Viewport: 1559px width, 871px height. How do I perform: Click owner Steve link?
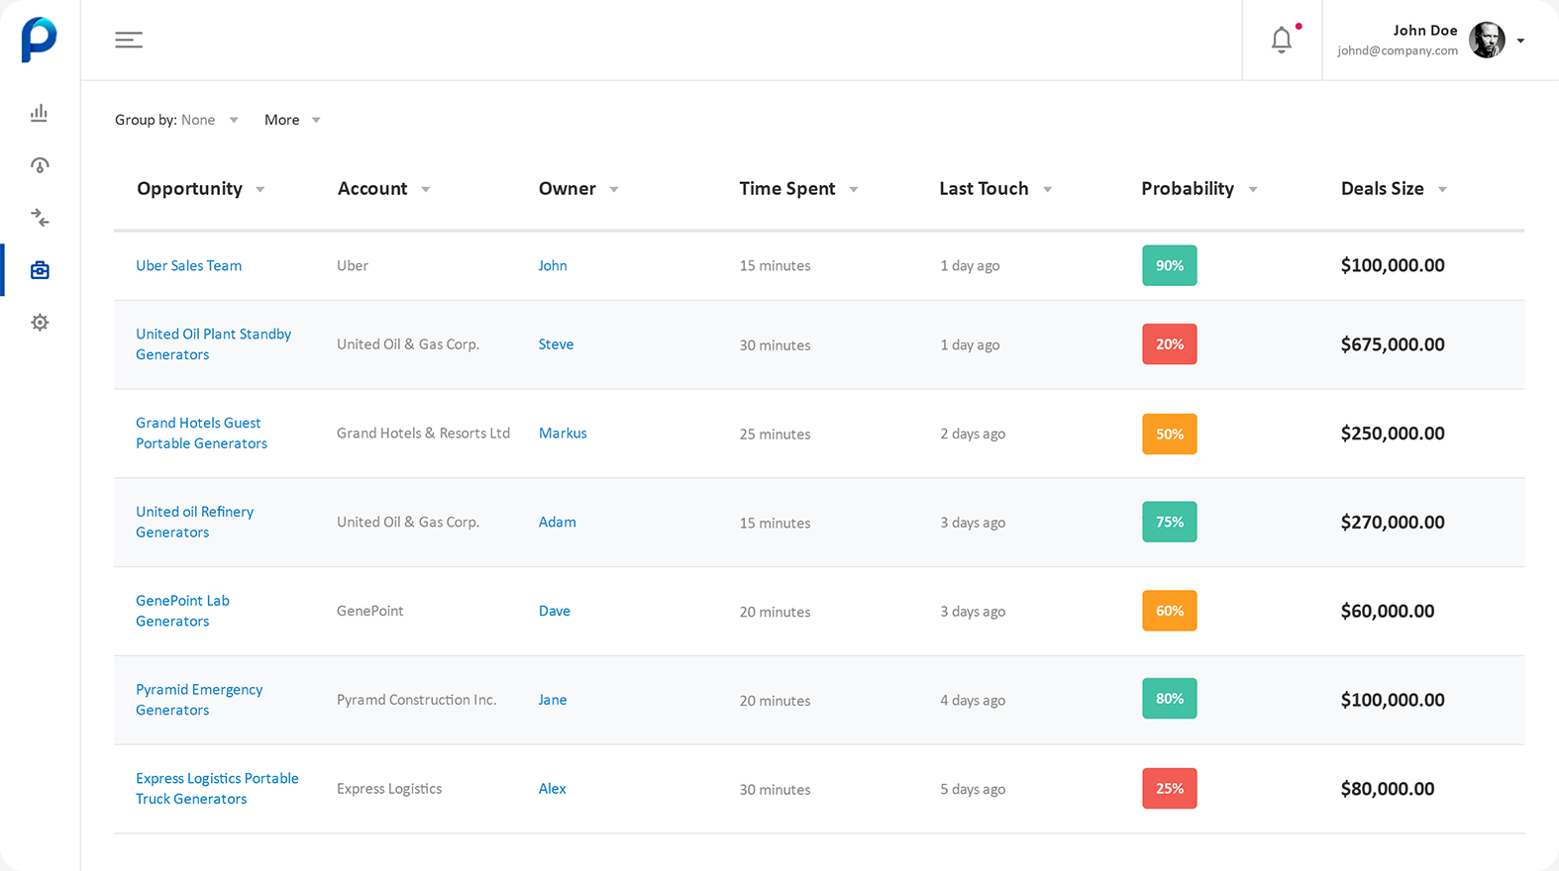(556, 344)
